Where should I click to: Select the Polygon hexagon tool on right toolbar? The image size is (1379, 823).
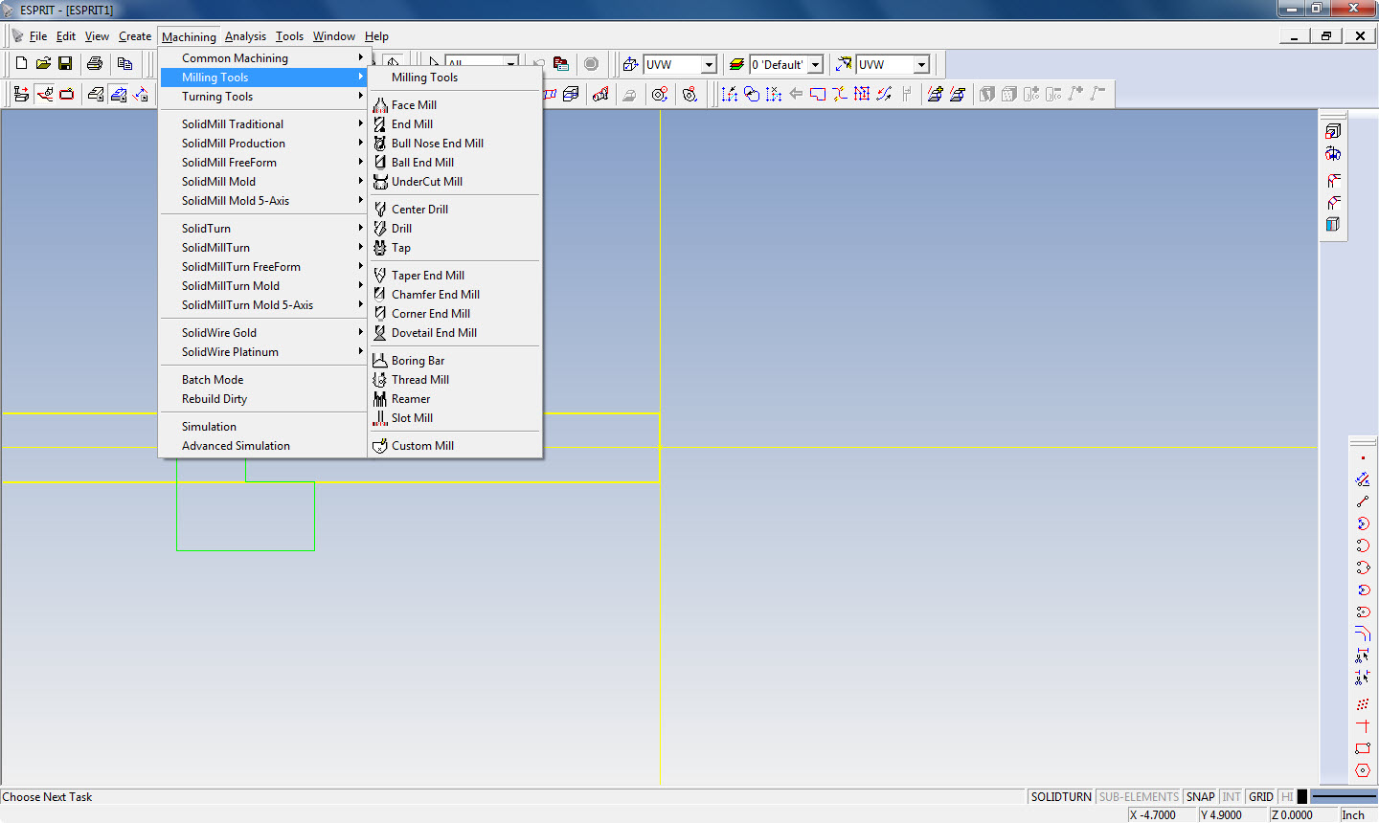coord(1363,770)
